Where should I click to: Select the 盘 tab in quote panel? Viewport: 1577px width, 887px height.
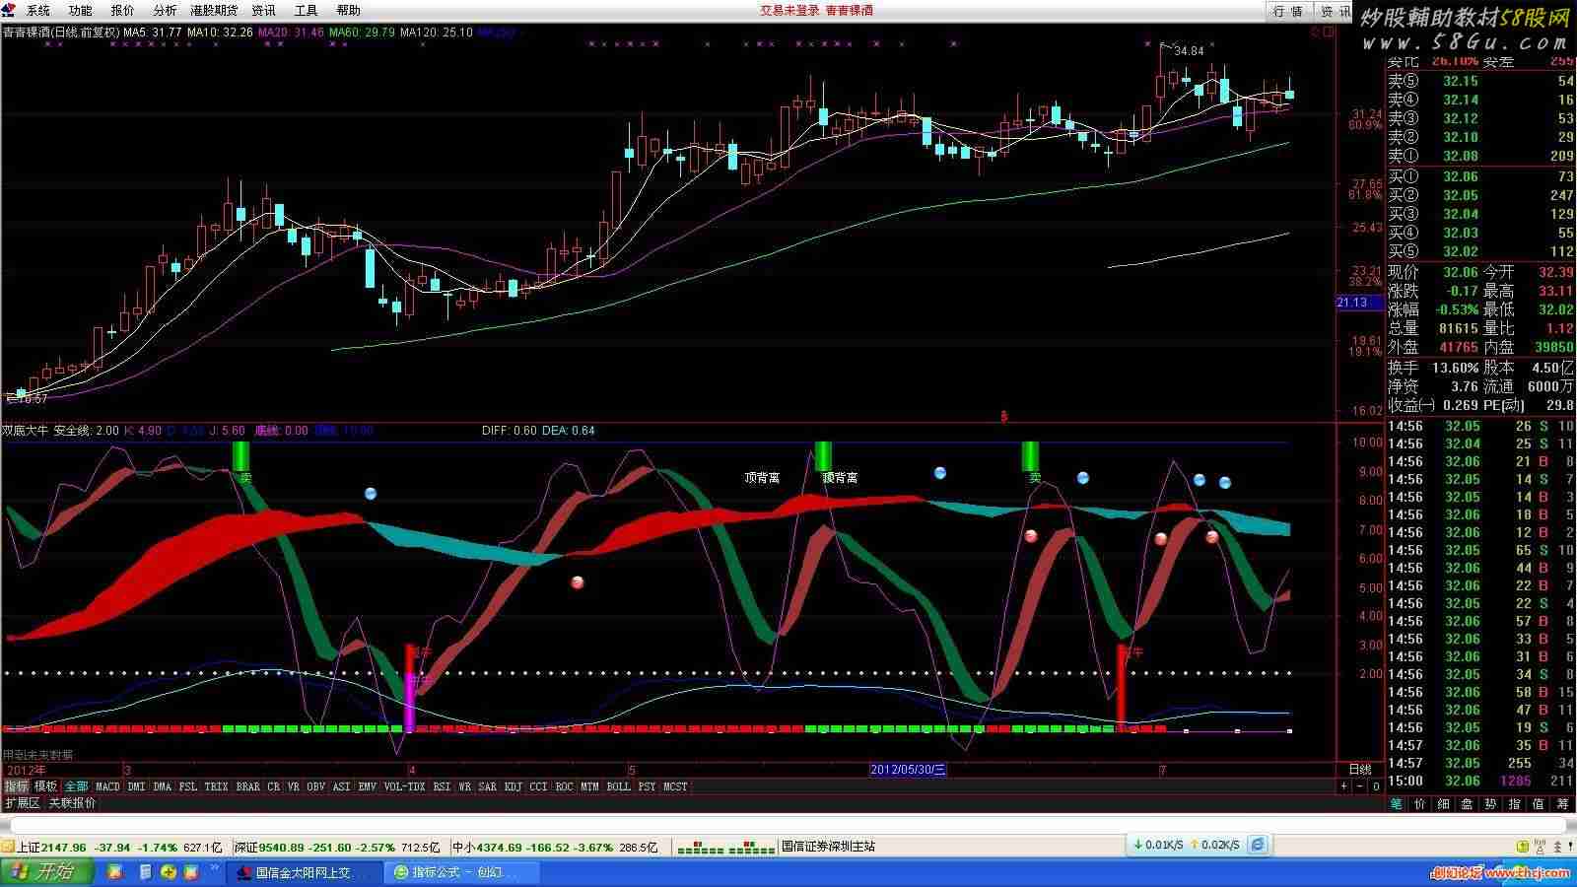coord(1467,804)
